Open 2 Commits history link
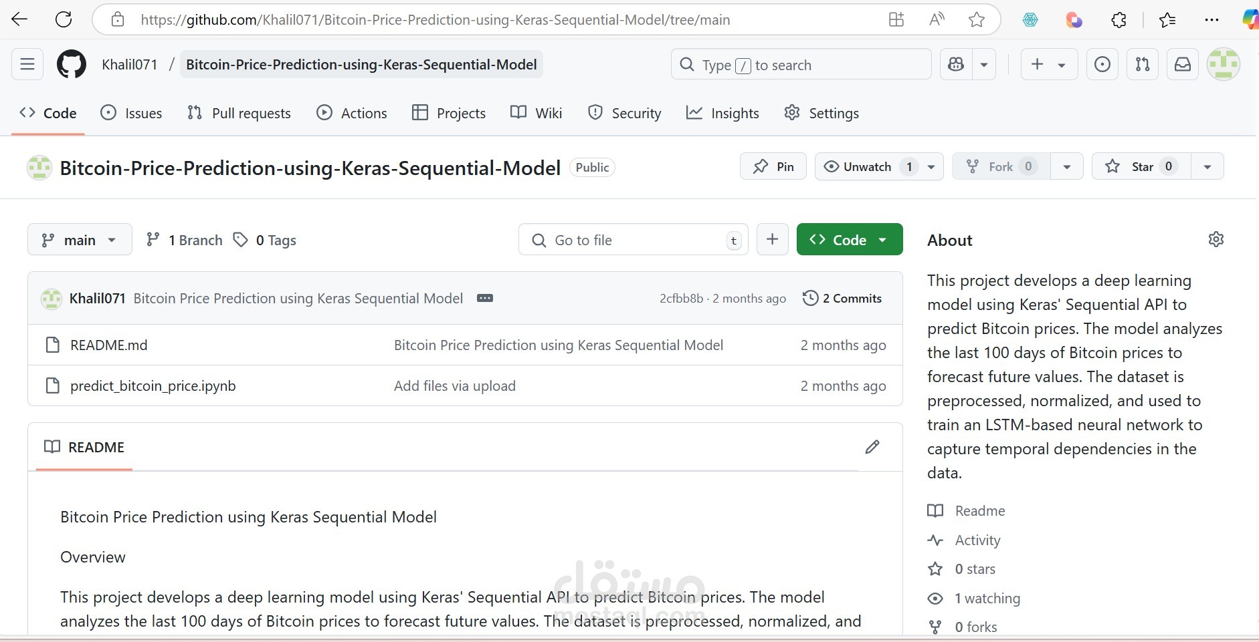This screenshot has height=642, width=1259. click(842, 298)
